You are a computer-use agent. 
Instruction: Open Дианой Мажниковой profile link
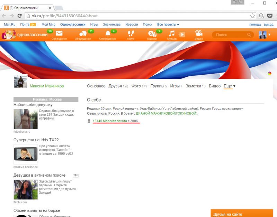[167, 113]
